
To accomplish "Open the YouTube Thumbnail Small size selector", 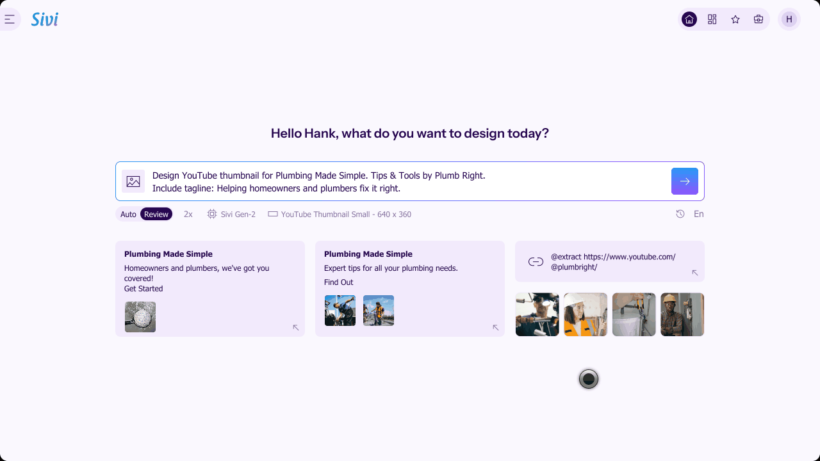I will tap(340, 214).
